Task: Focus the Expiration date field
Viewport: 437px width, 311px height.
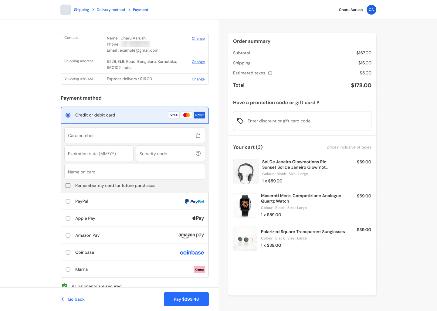Action: [99, 153]
